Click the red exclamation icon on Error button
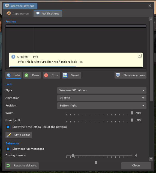This screenshot has width=156, height=173. coord(46,75)
